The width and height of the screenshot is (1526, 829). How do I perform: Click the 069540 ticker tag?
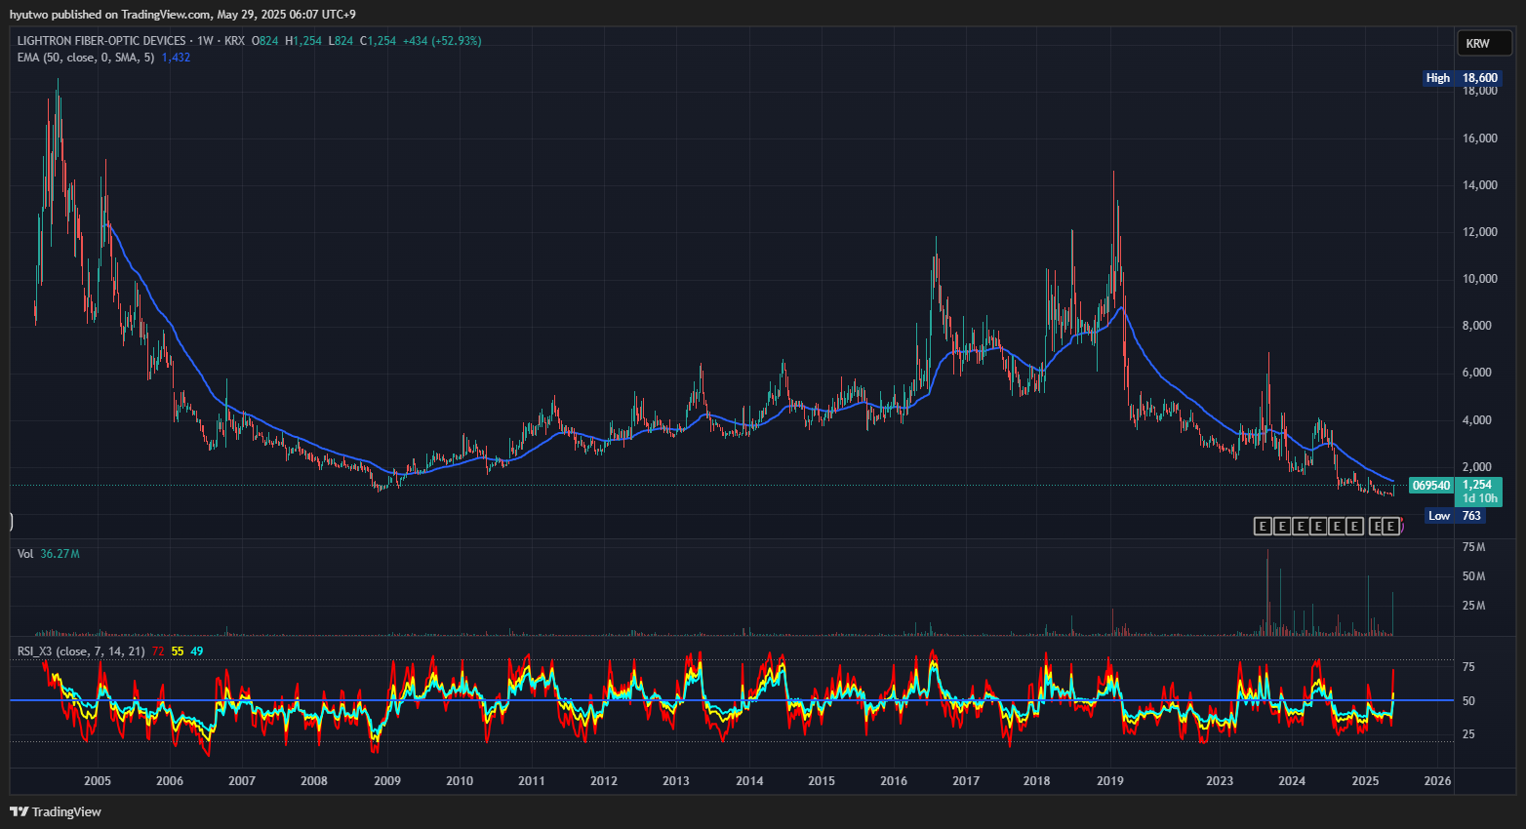click(x=1431, y=485)
